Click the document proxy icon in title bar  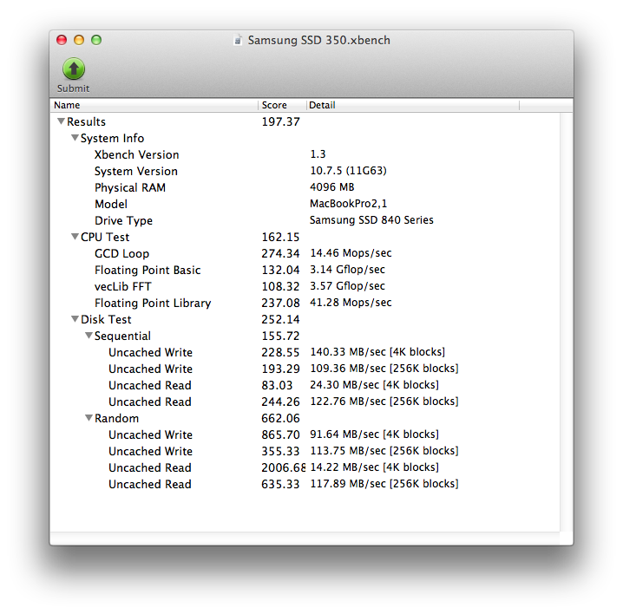(x=238, y=40)
